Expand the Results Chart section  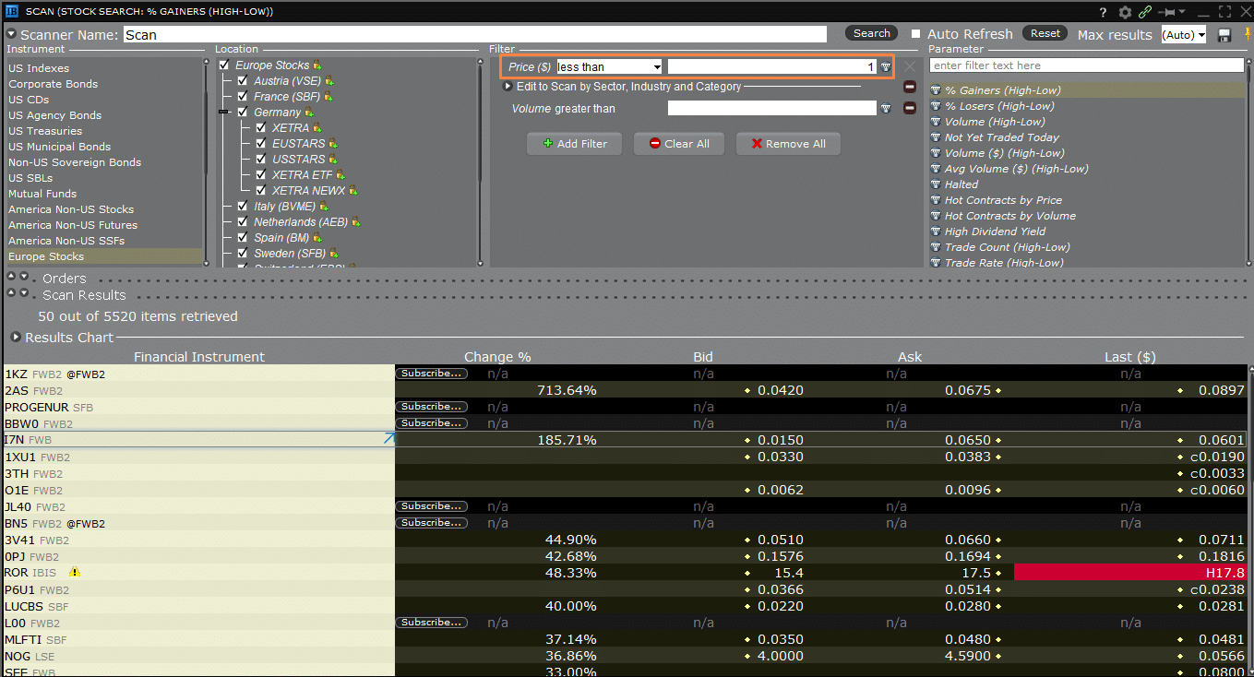point(16,338)
